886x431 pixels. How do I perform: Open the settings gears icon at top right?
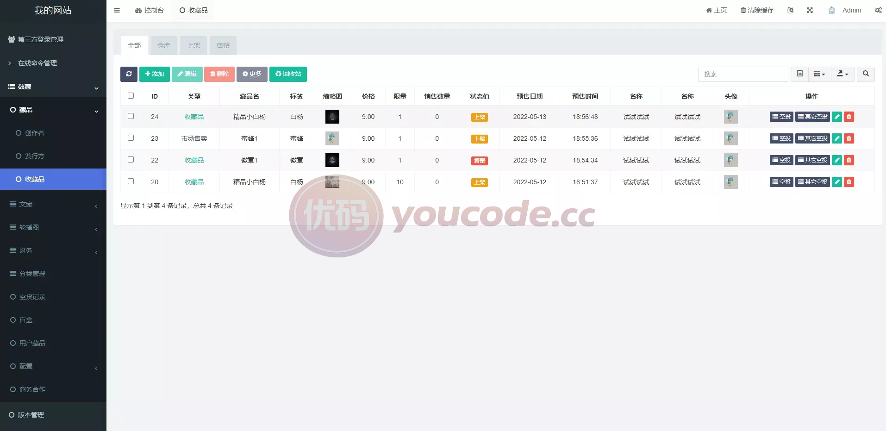pyautogui.click(x=878, y=10)
